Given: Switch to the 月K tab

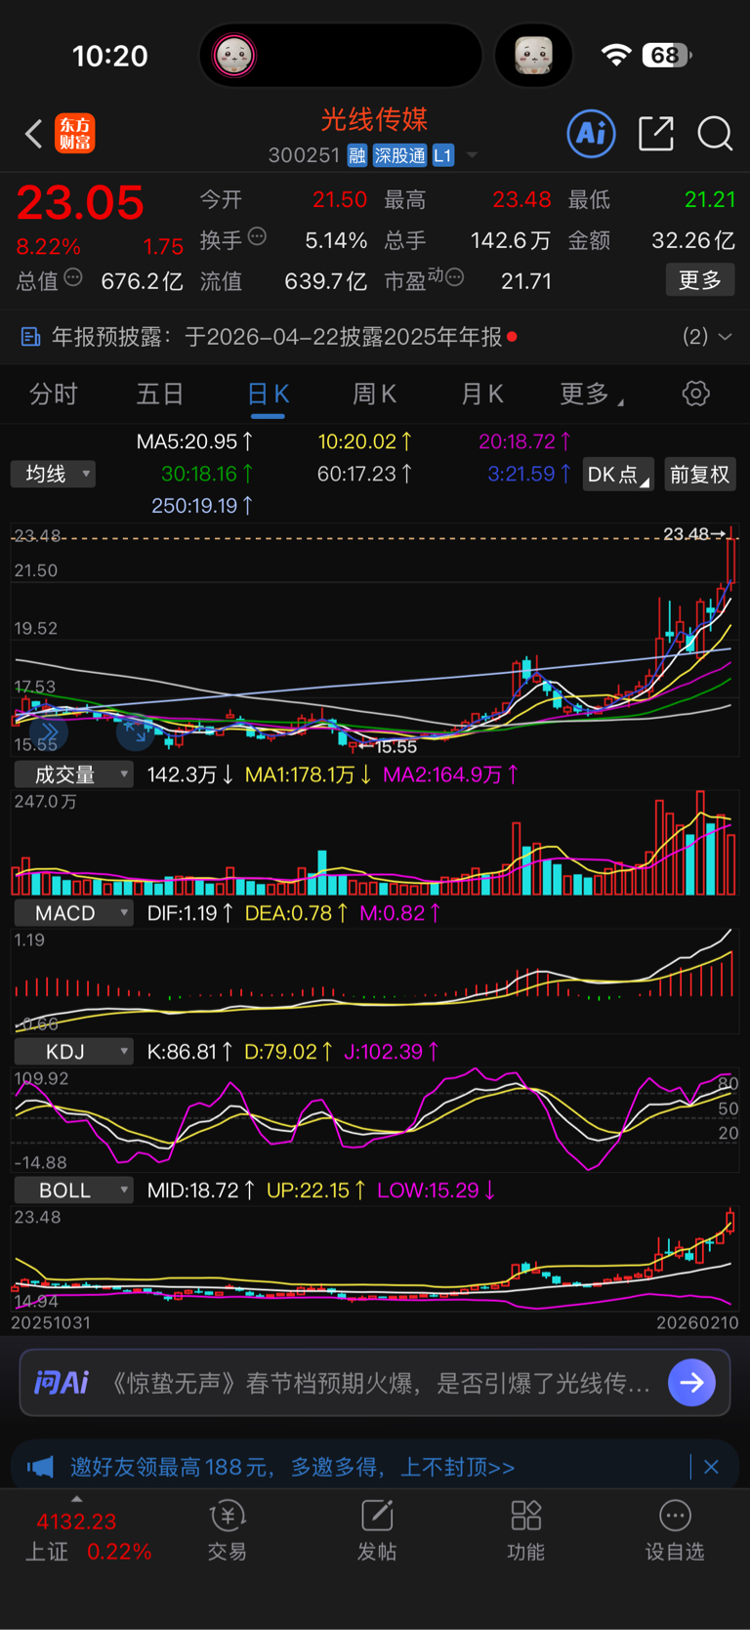Looking at the screenshot, I should click(x=481, y=394).
